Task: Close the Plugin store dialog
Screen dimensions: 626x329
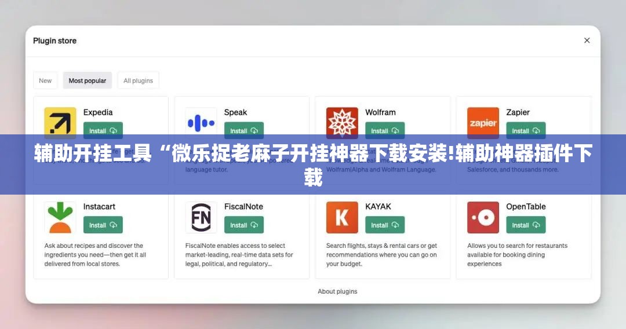Action: pos(587,41)
